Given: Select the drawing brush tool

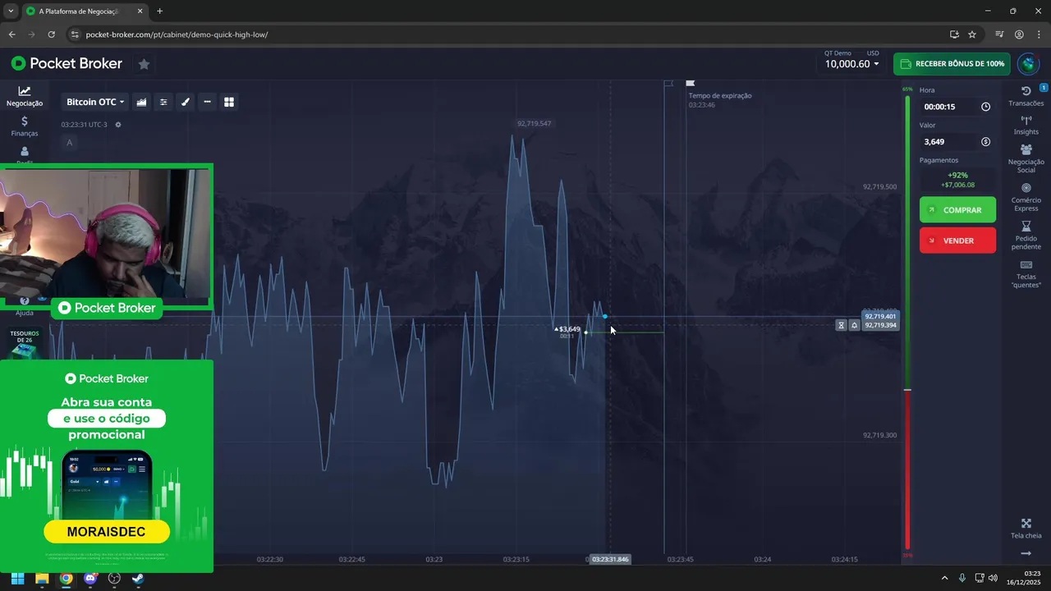Looking at the screenshot, I should click(186, 102).
